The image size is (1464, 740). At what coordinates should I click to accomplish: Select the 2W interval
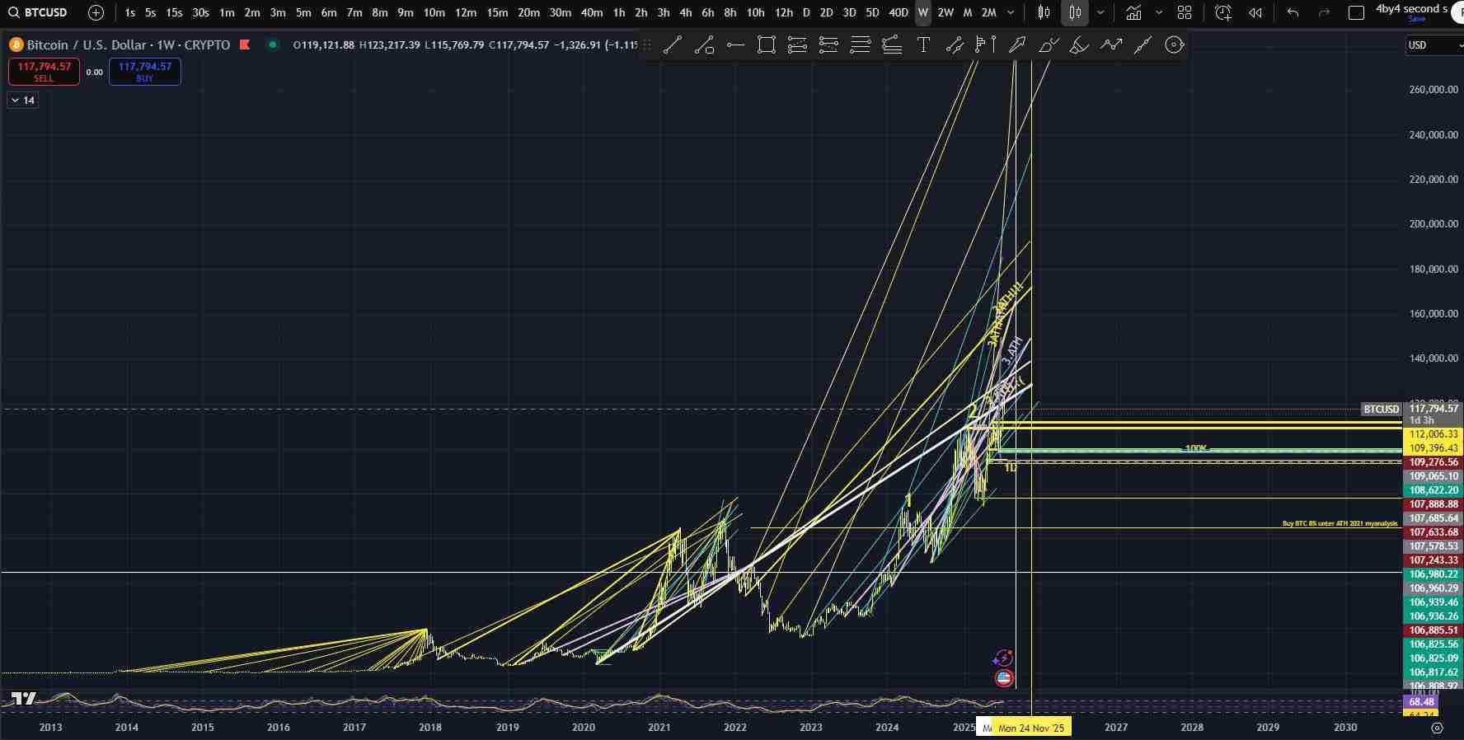(945, 12)
